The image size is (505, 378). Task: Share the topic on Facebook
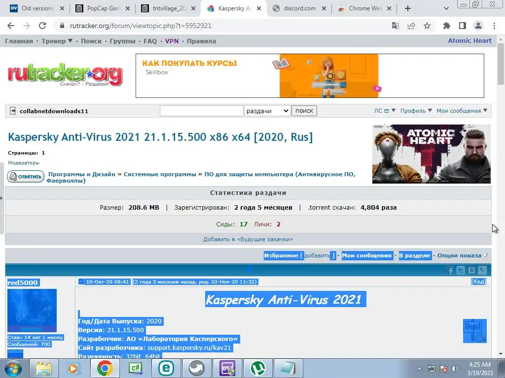(x=451, y=271)
